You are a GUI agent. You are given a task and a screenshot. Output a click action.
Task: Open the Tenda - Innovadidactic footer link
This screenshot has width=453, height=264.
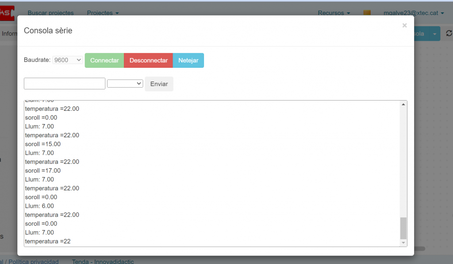point(103,261)
